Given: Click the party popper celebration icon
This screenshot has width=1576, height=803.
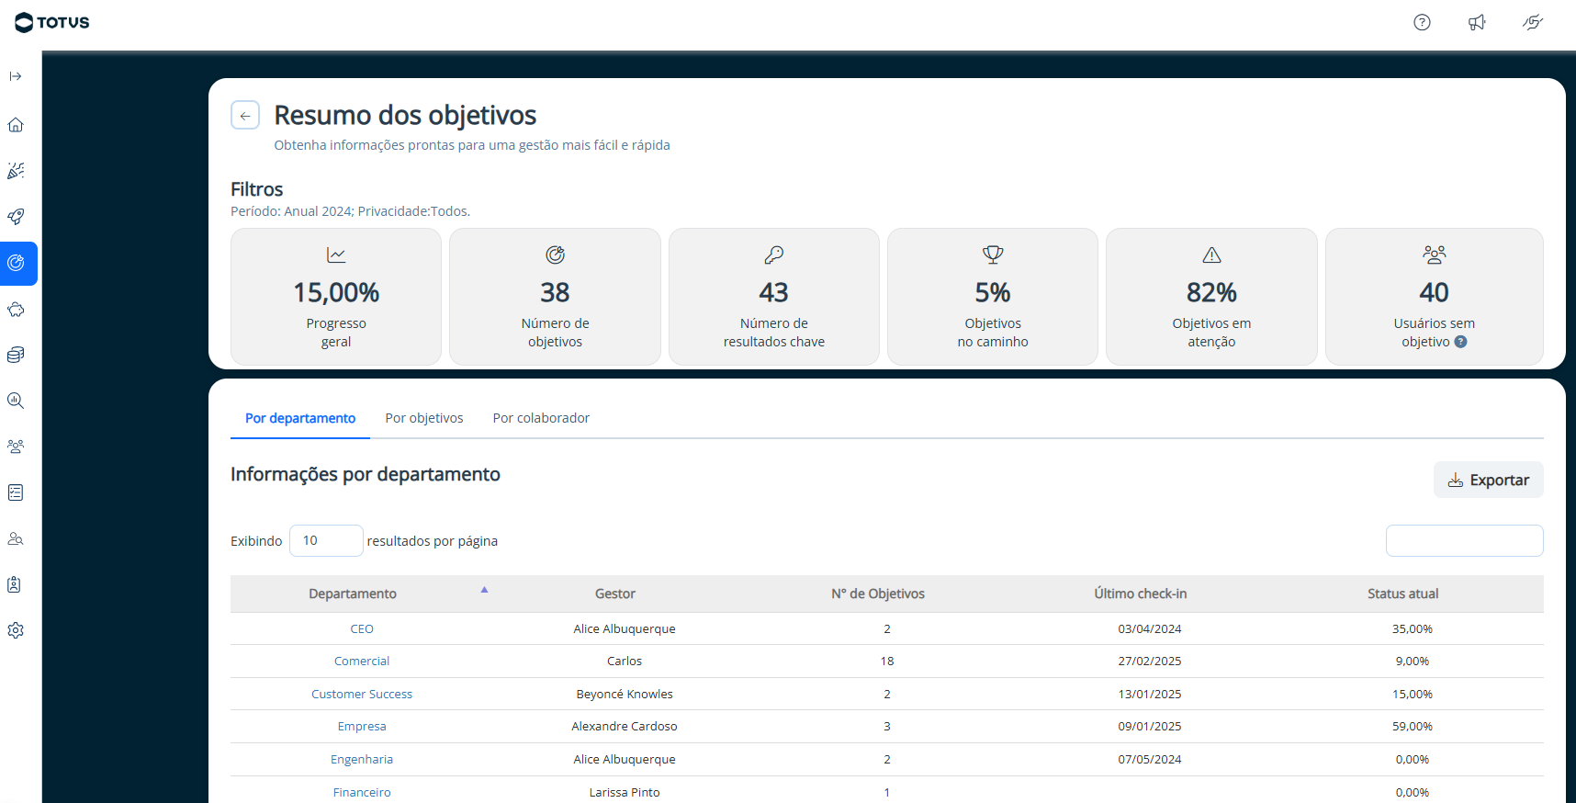Looking at the screenshot, I should (16, 171).
